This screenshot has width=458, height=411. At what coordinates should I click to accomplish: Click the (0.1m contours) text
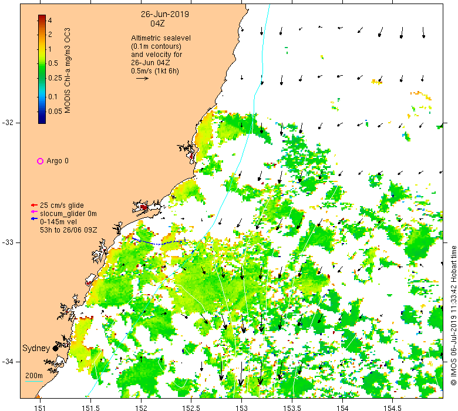click(156, 46)
